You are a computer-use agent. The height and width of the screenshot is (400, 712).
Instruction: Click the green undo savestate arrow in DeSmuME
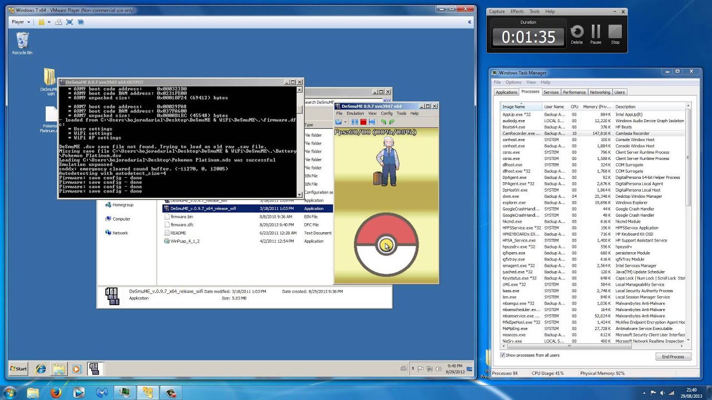click(384, 122)
